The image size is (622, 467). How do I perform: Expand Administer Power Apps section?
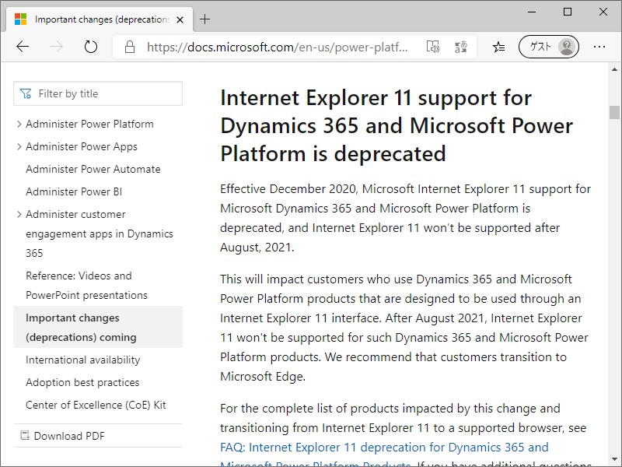(19, 146)
